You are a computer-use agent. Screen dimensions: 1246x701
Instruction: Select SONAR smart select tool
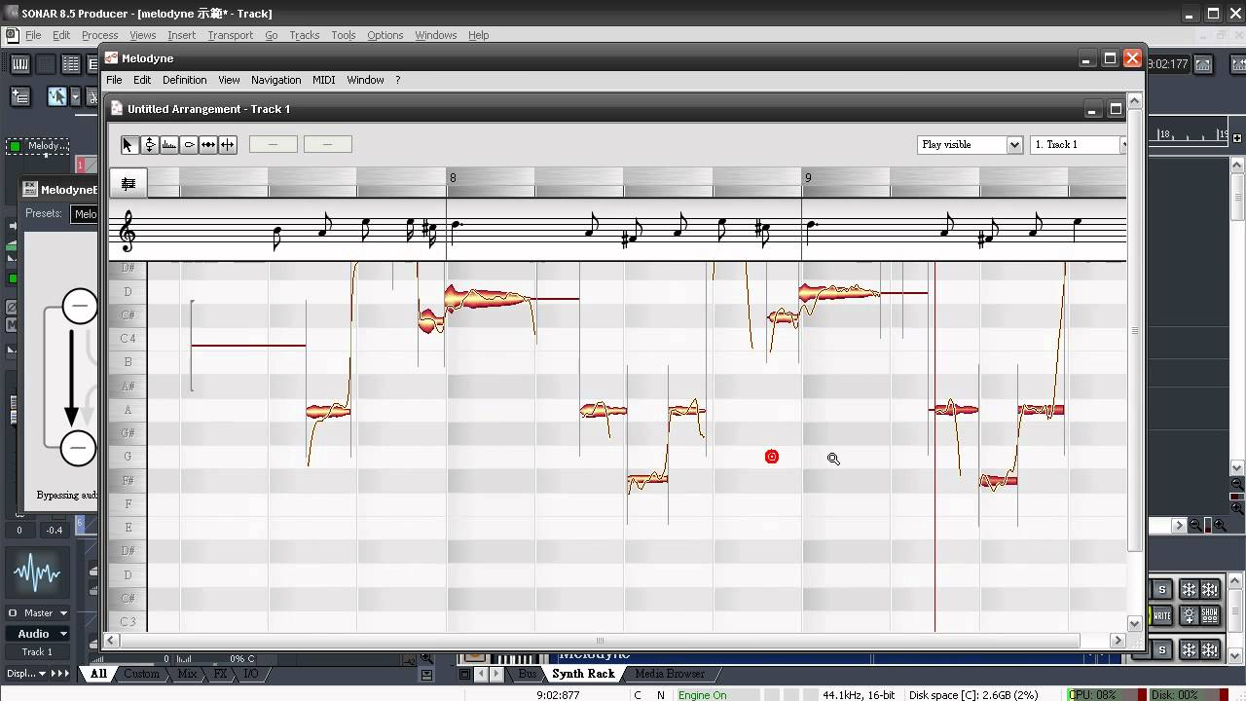click(x=56, y=95)
